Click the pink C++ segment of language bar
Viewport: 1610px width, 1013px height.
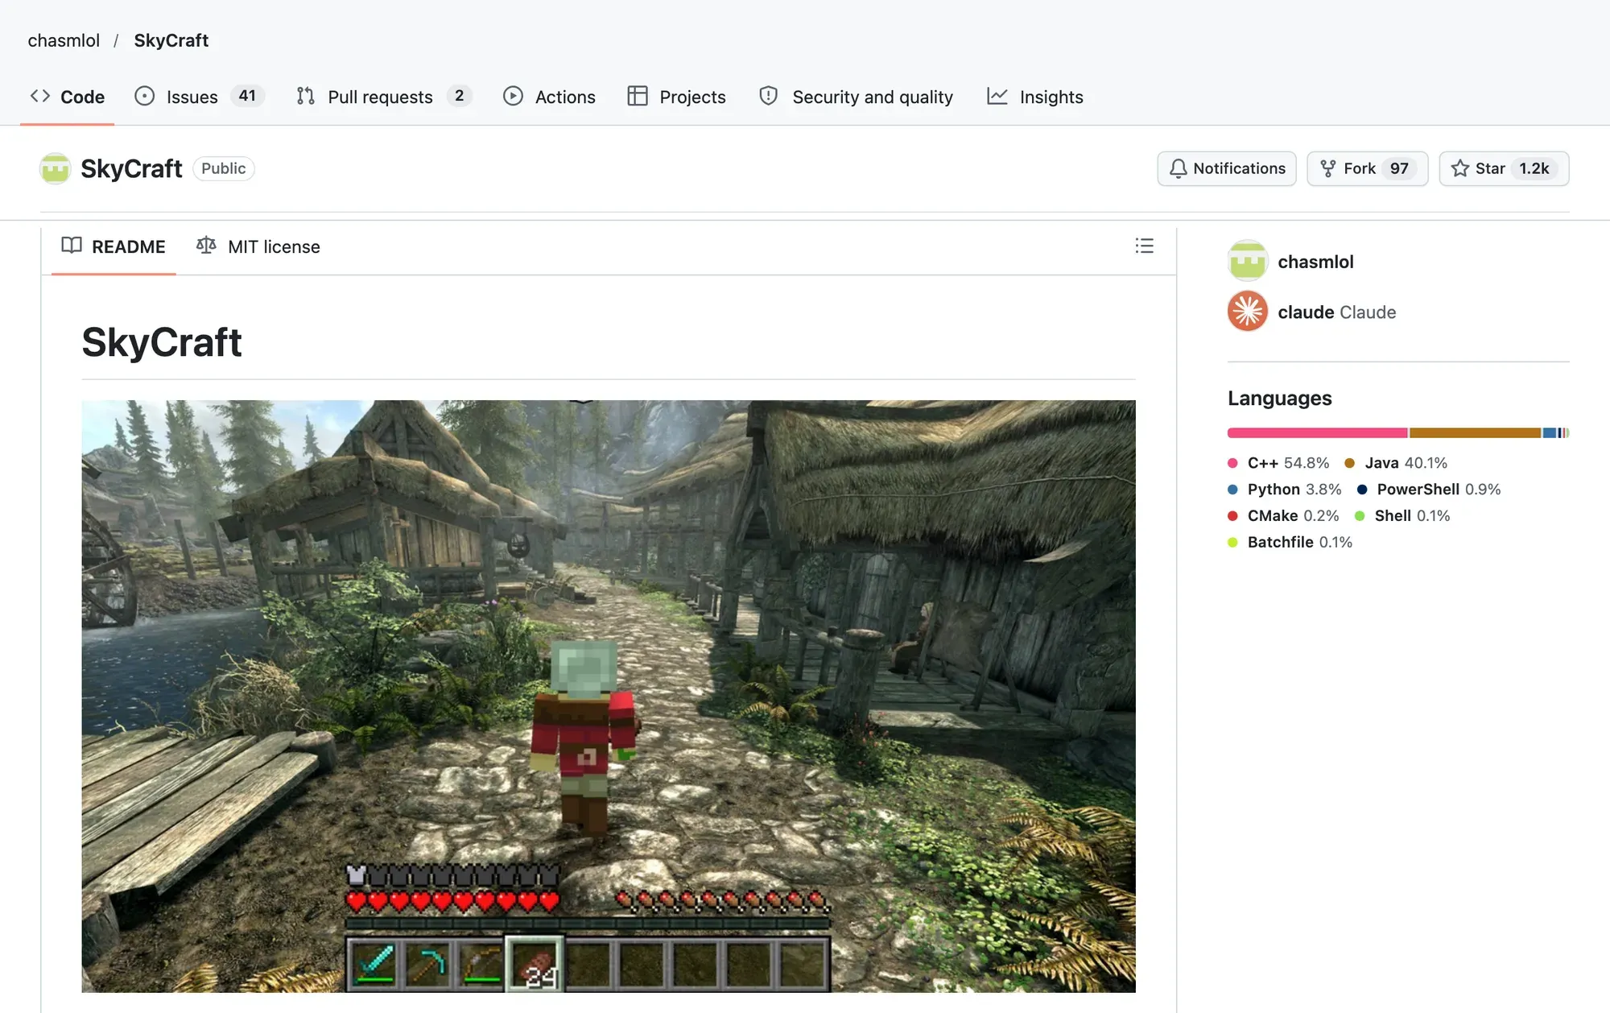(1317, 433)
